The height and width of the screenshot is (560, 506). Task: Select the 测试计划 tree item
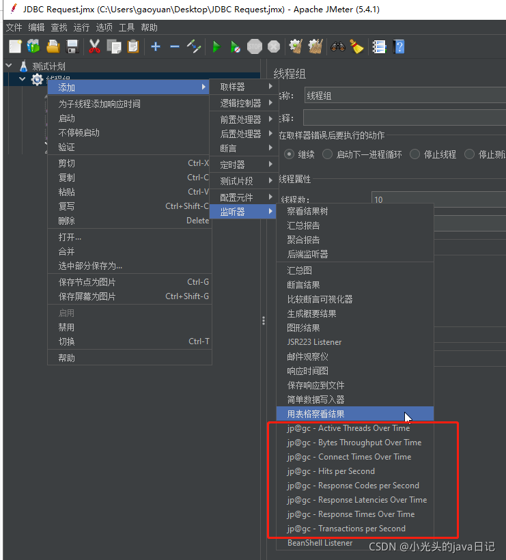[x=48, y=66]
